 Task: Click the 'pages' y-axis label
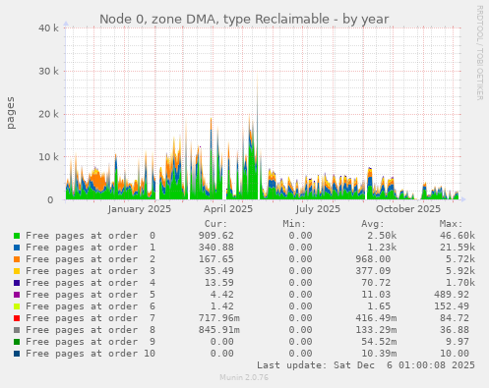(x=11, y=113)
